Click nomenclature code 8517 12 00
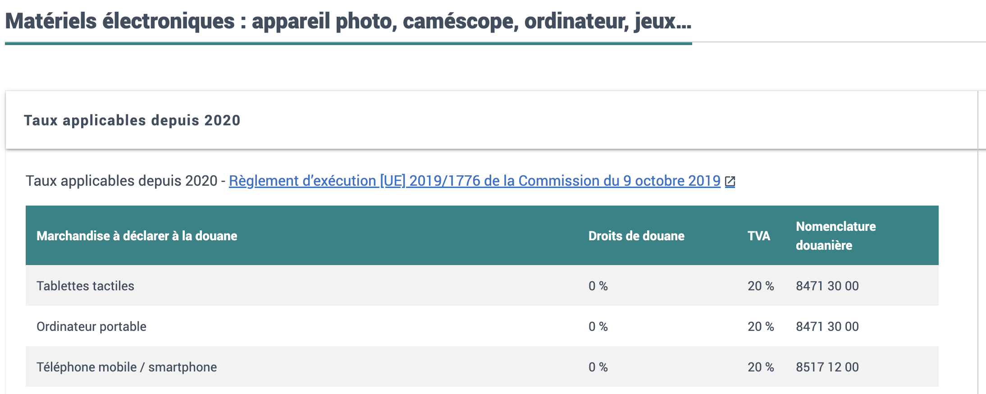Image resolution: width=986 pixels, height=394 pixels. [827, 367]
